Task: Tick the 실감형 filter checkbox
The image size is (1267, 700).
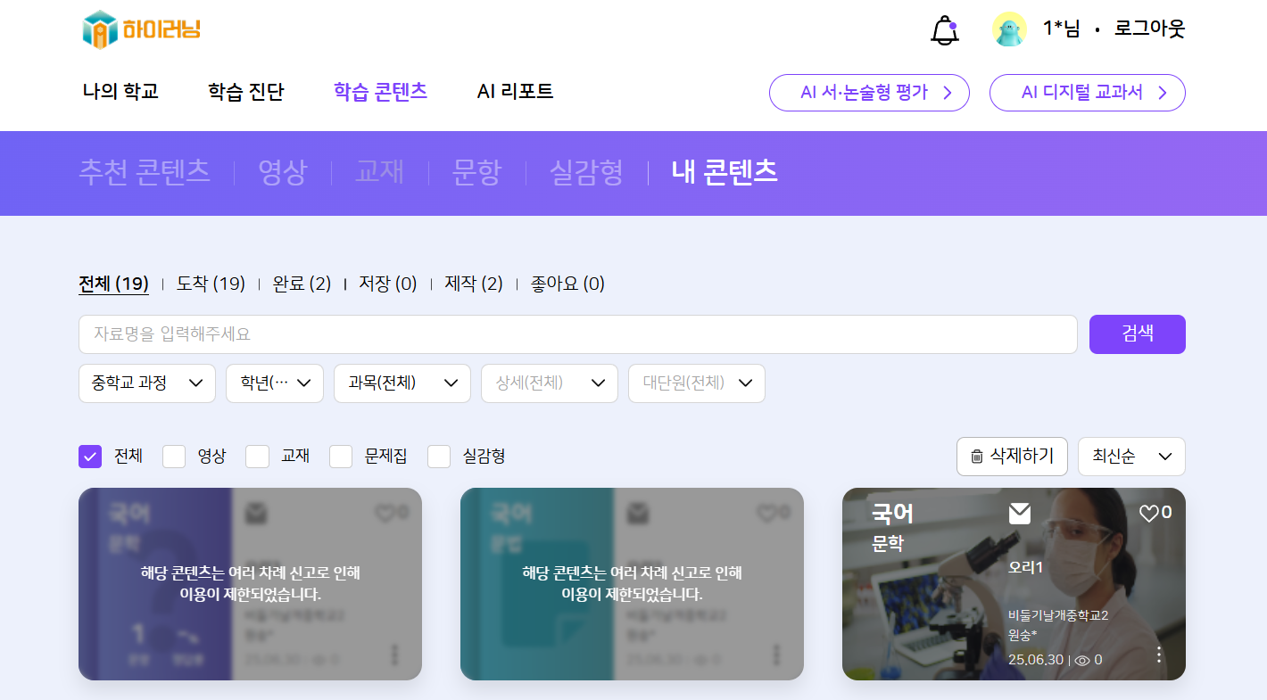Action: click(x=439, y=457)
